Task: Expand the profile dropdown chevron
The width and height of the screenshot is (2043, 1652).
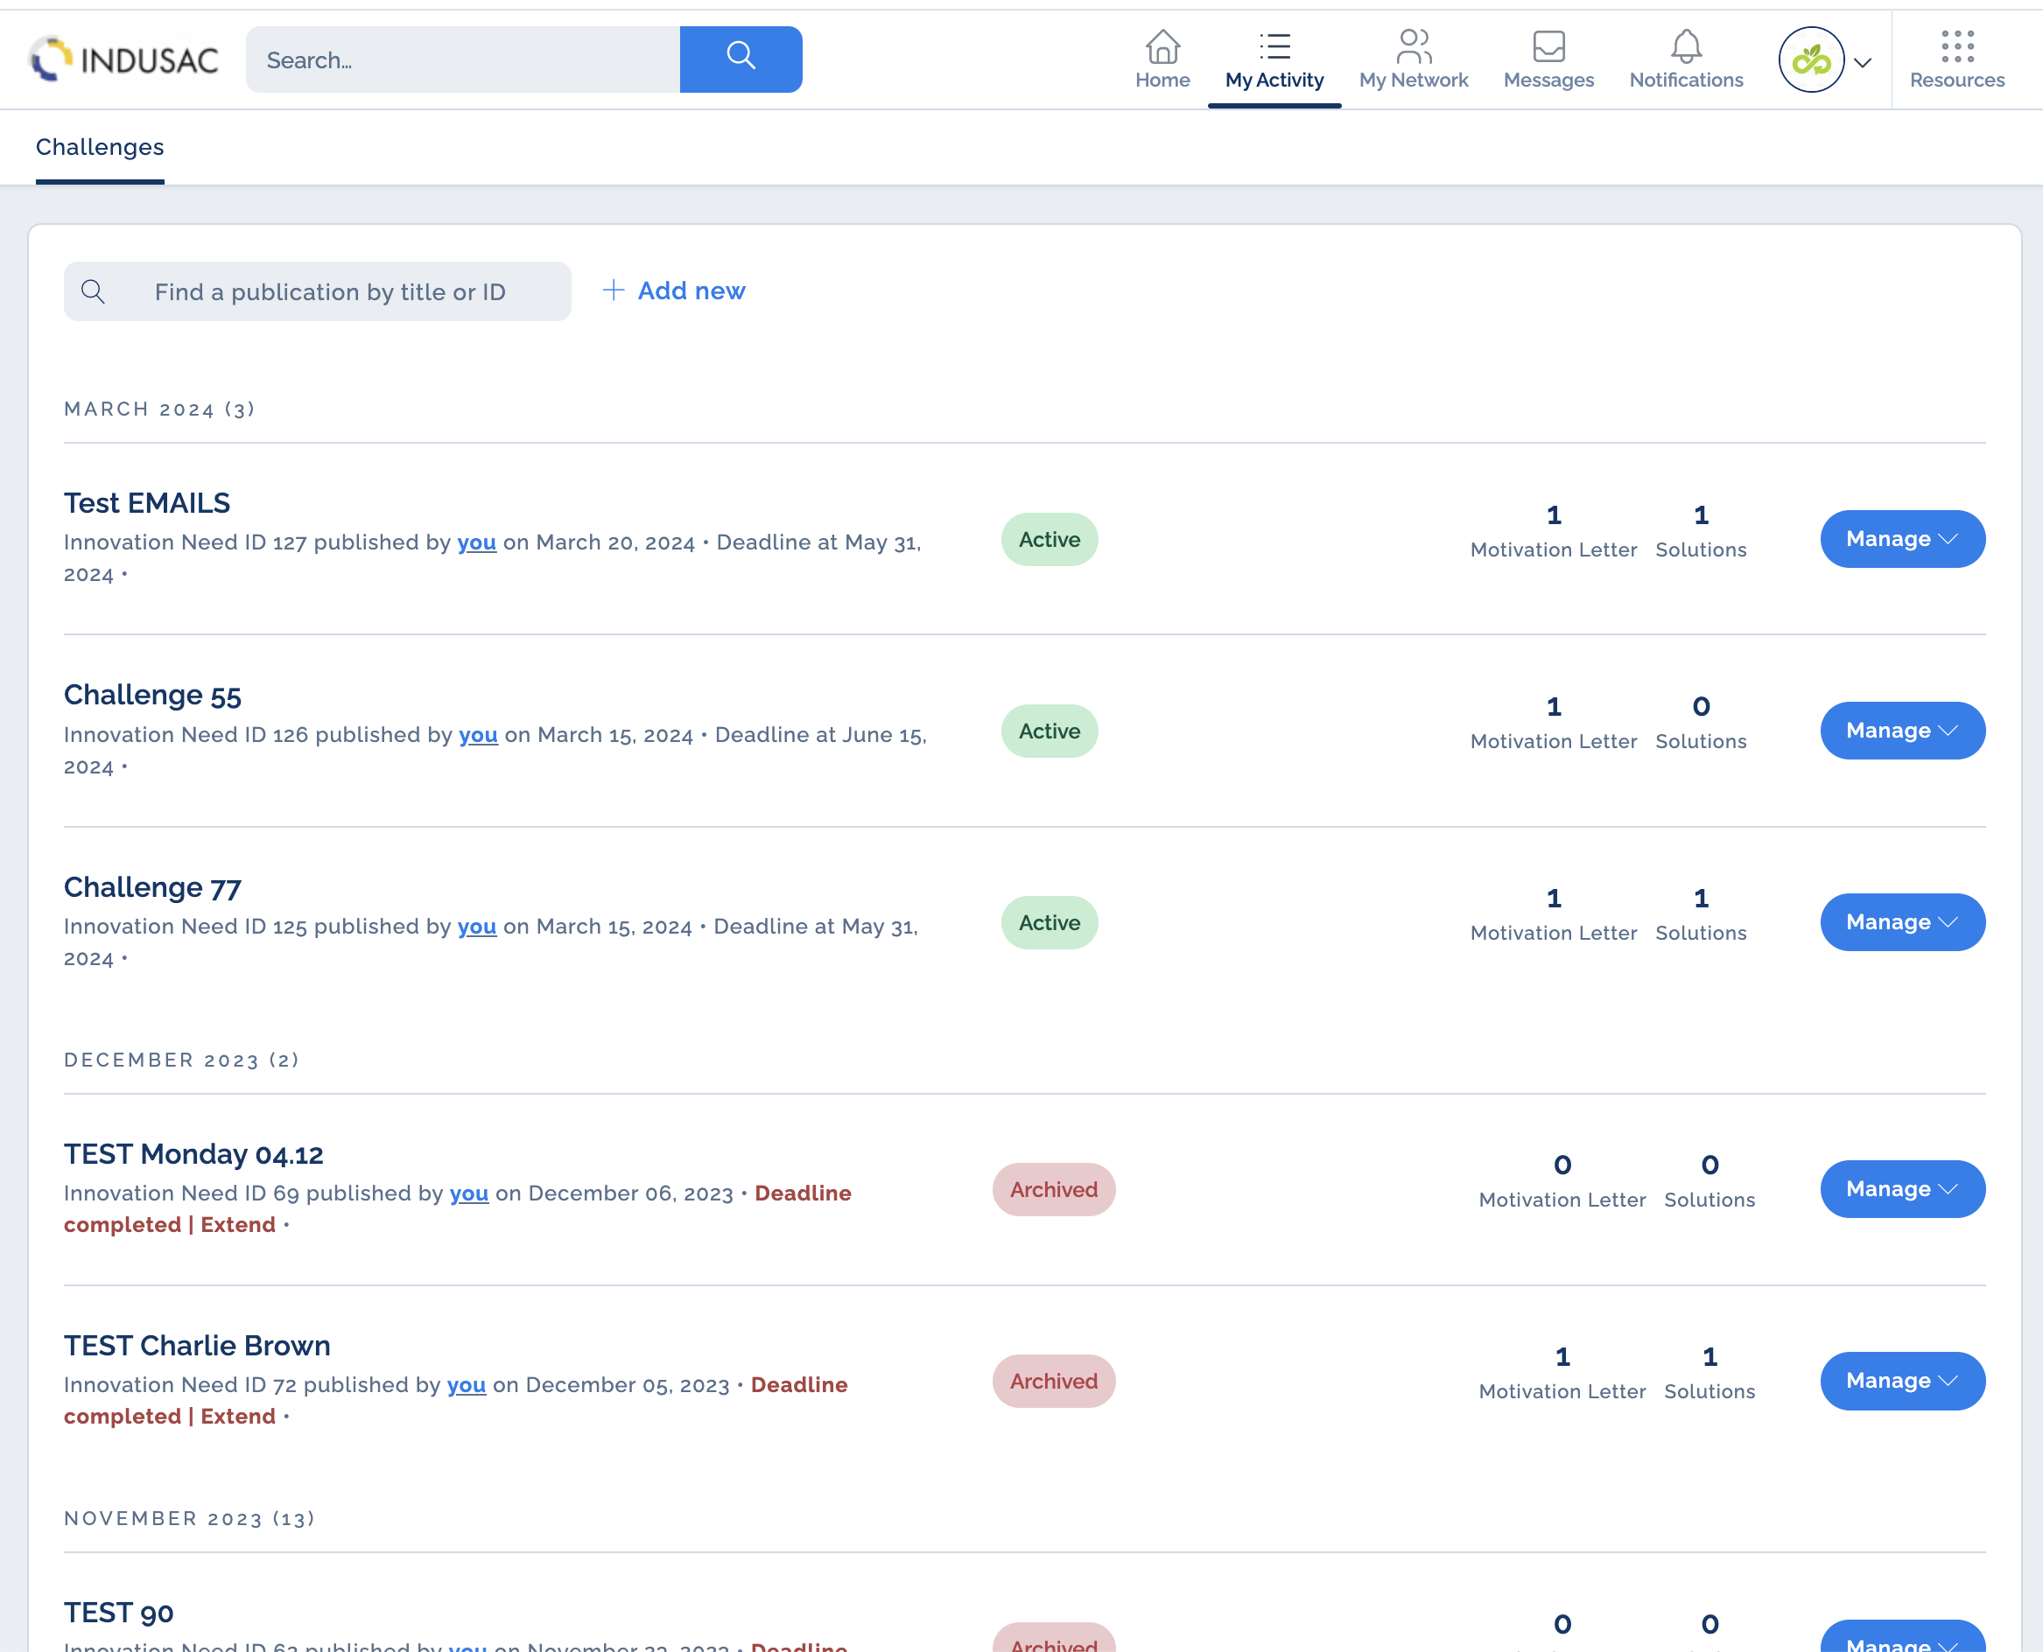Action: click(1863, 63)
